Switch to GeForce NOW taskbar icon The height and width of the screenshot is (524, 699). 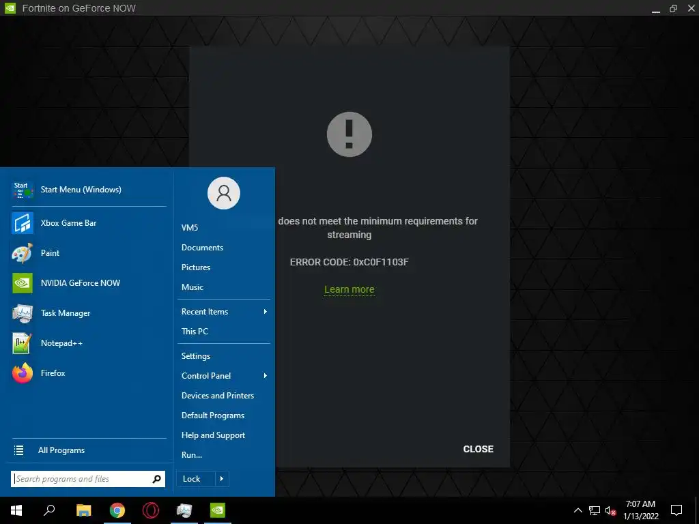tap(218, 510)
